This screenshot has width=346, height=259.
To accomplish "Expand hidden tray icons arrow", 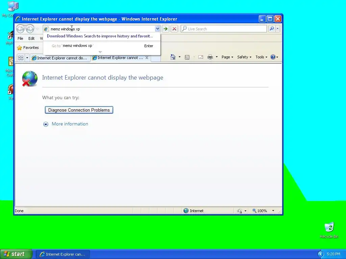I will [x=321, y=254].
